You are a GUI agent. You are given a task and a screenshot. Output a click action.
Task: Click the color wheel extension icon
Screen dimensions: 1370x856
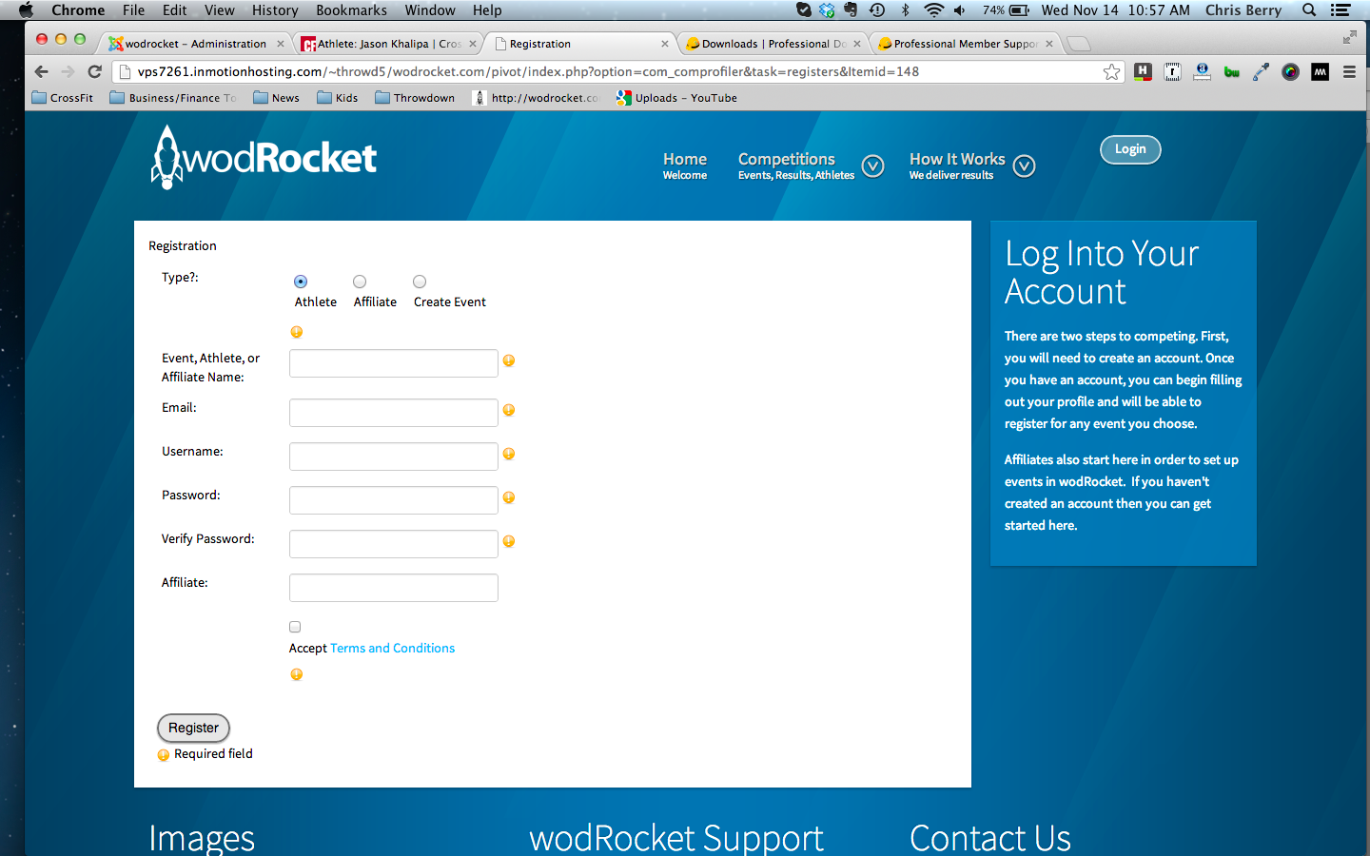pyautogui.click(x=1290, y=71)
